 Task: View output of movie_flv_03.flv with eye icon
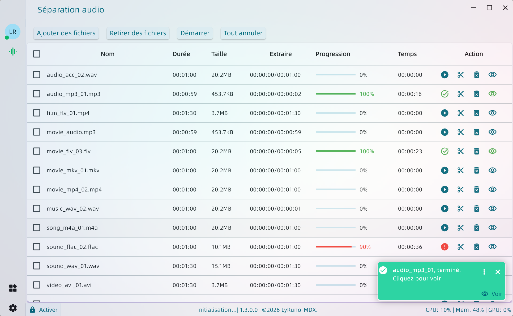point(492,151)
